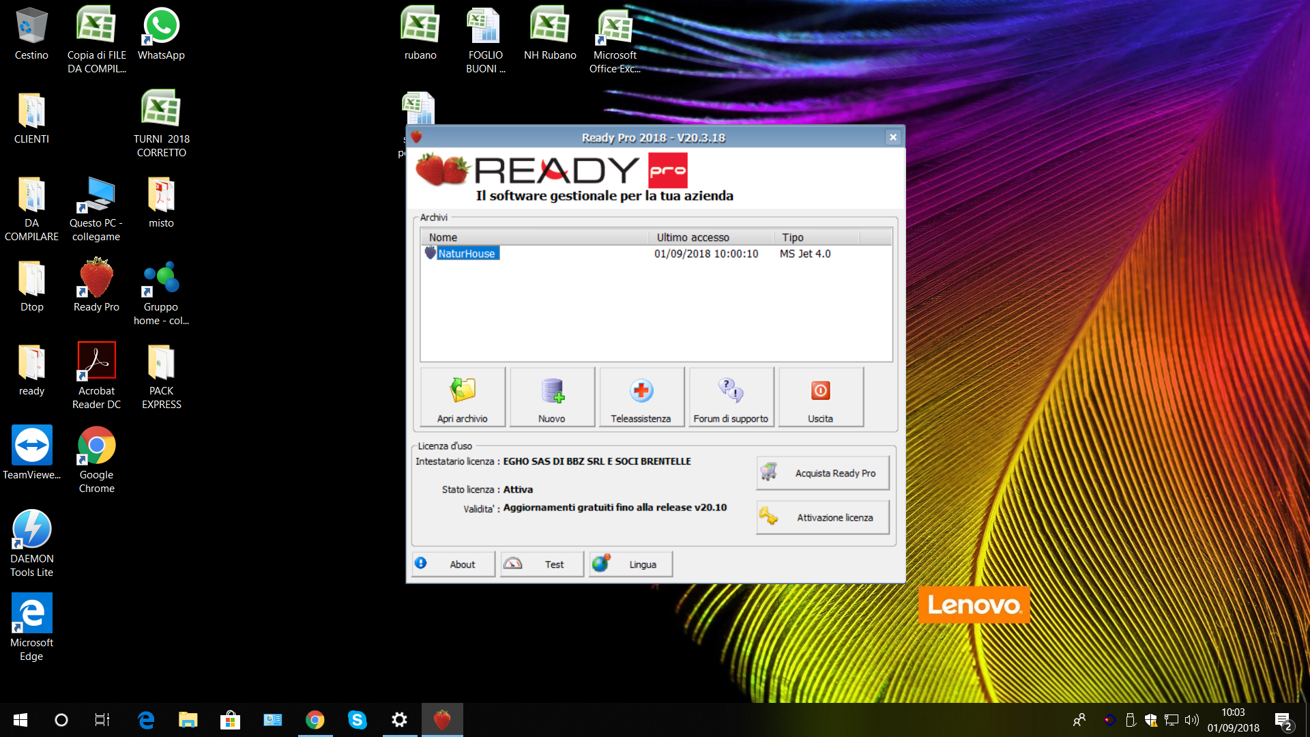The width and height of the screenshot is (1310, 737).
Task: Select the NH Rubano Excel file
Action: click(x=550, y=34)
